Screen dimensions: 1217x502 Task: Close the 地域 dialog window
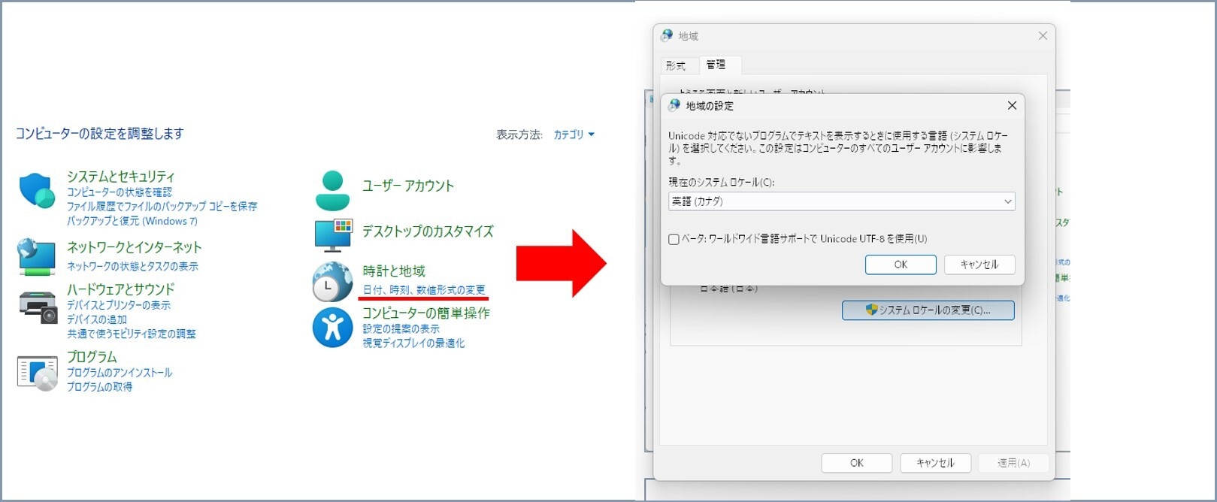click(x=1043, y=35)
